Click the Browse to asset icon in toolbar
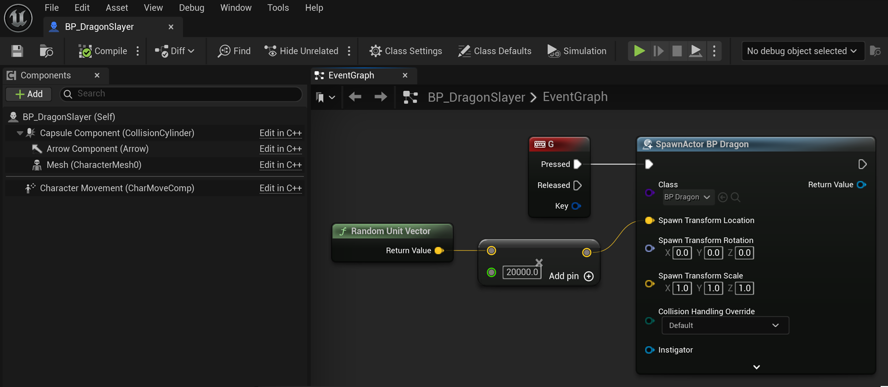The height and width of the screenshot is (387, 888). coord(46,51)
